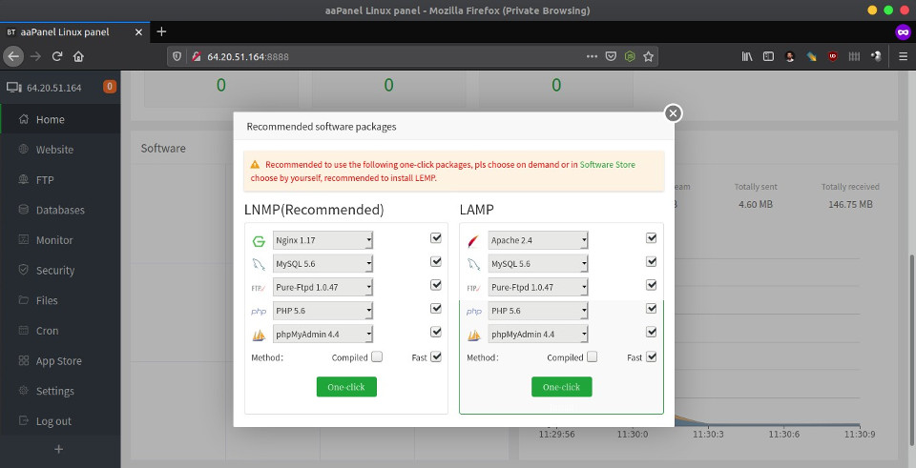Open the Firefox library icon

coord(747,56)
